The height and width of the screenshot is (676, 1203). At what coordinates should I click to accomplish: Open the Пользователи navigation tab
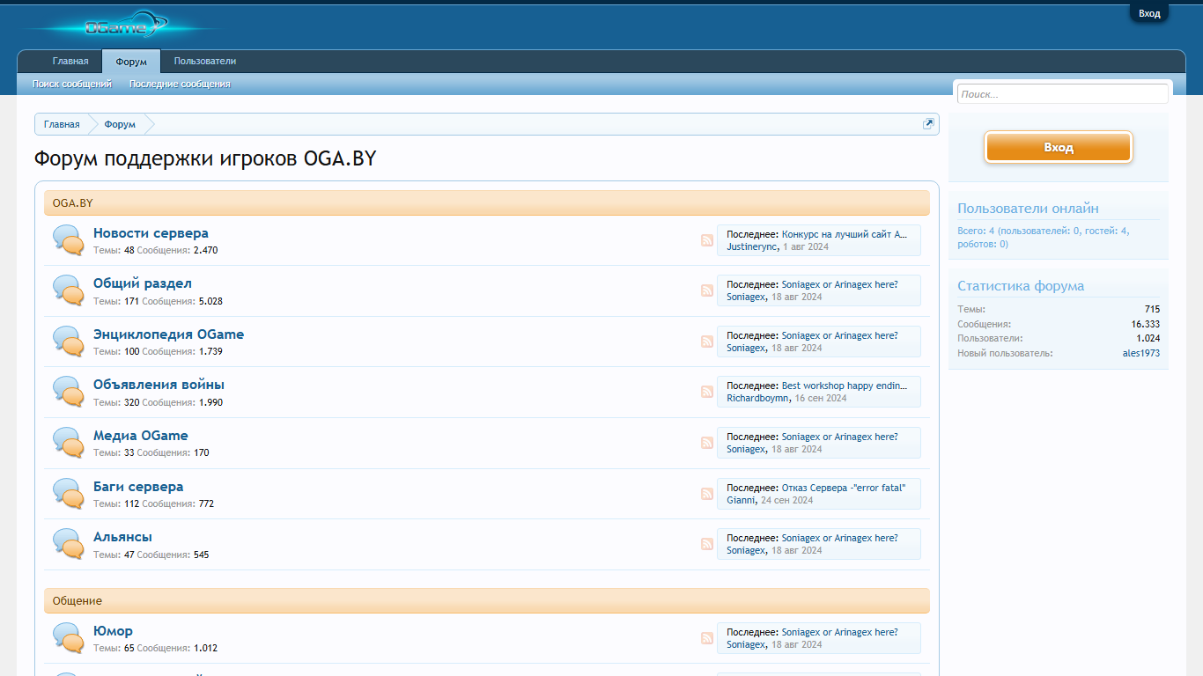click(x=205, y=62)
